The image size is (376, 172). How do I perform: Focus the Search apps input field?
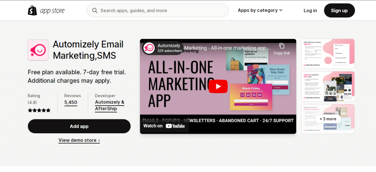pyautogui.click(x=158, y=11)
